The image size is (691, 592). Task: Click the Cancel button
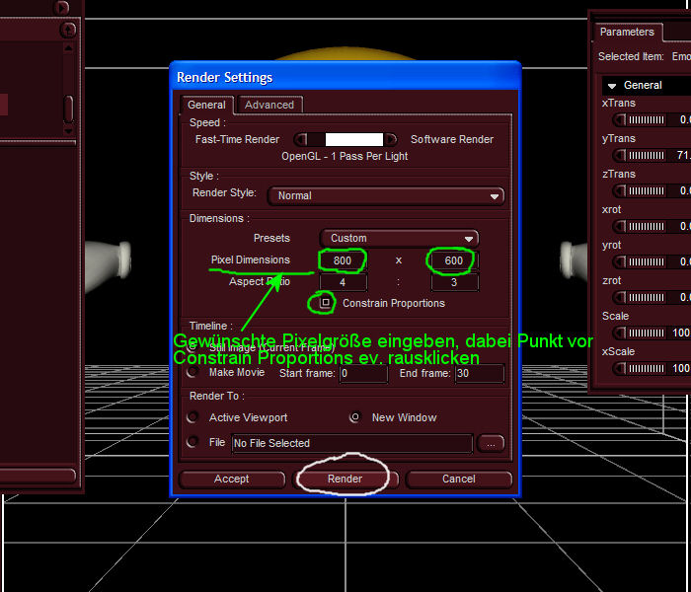pos(459,479)
